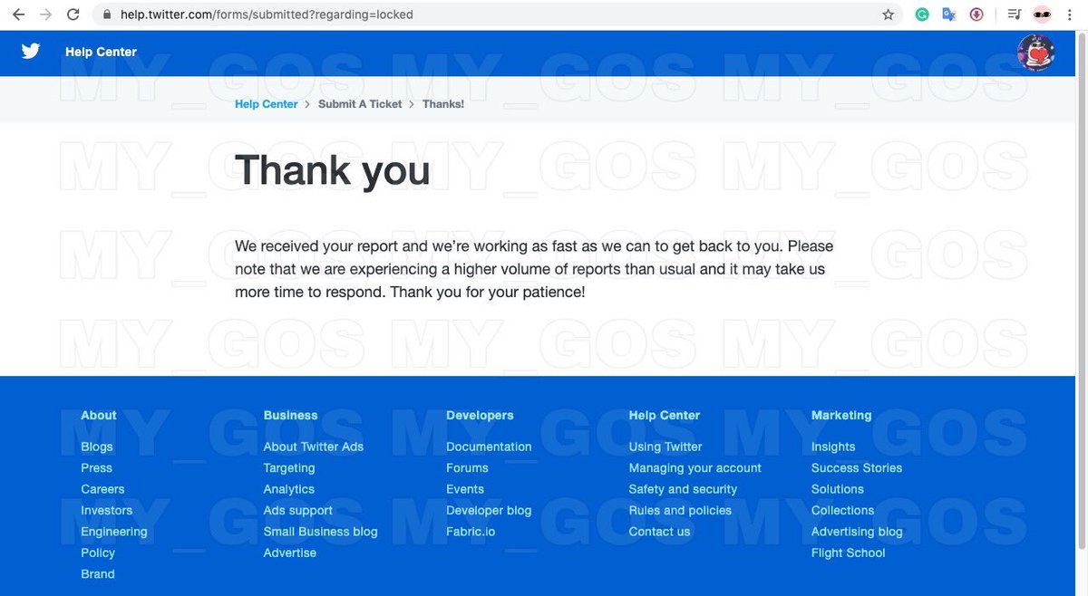Screen dimensions: 1088x596
Task: Open Safety and security link
Action: tap(683, 489)
